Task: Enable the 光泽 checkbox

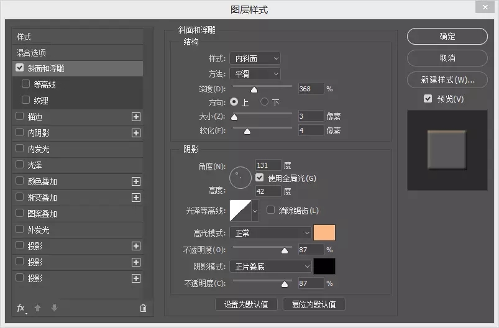Action: pos(20,165)
